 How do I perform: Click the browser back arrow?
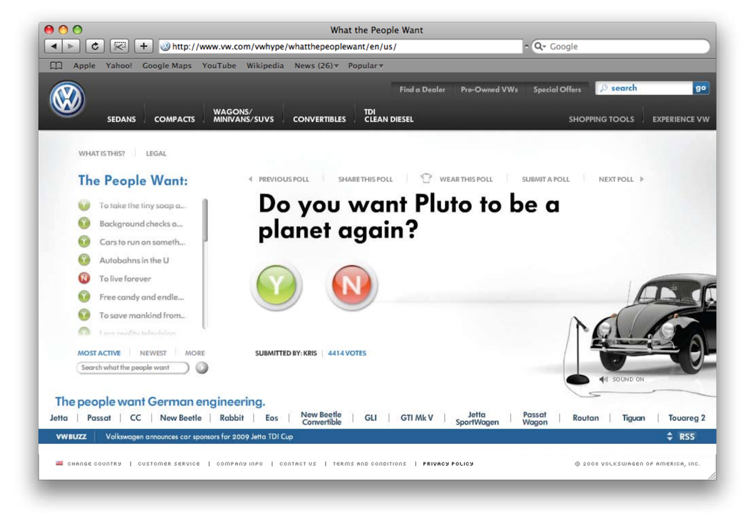click(54, 46)
